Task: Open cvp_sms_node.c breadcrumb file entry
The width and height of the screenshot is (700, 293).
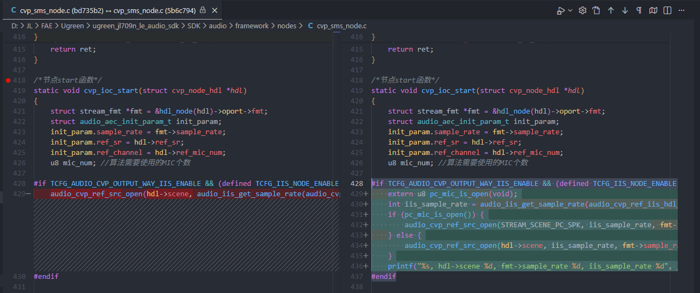Action: pos(341,26)
